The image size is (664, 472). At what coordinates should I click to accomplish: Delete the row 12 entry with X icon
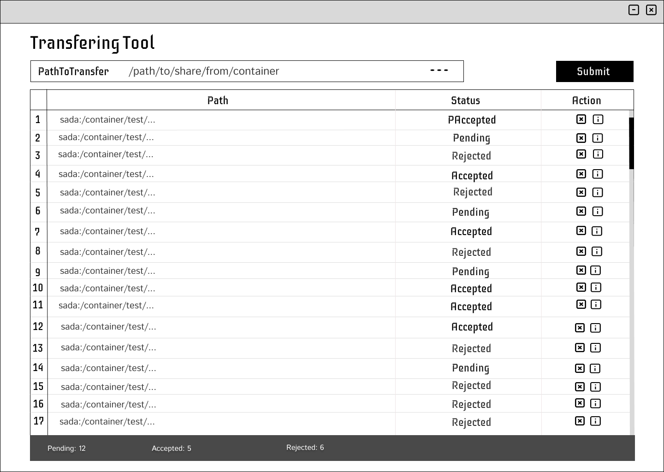point(580,328)
